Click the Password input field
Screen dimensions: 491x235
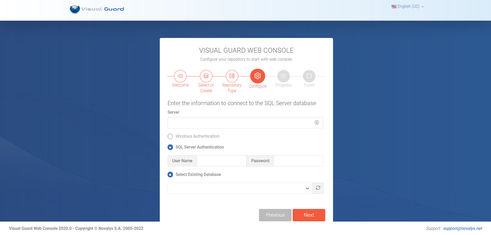click(298, 161)
